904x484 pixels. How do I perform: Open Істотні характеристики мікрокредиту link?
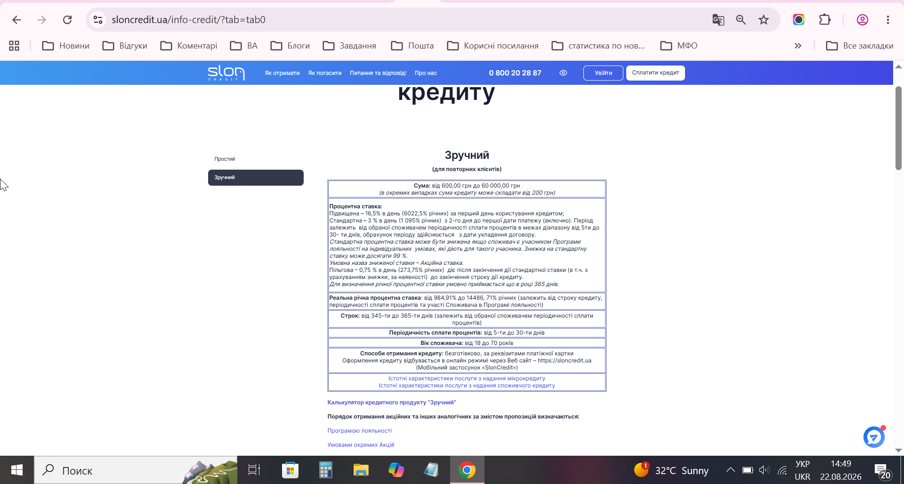(x=467, y=378)
